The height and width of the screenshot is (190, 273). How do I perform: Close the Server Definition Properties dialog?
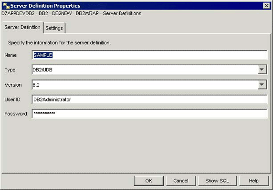click(x=267, y=6)
